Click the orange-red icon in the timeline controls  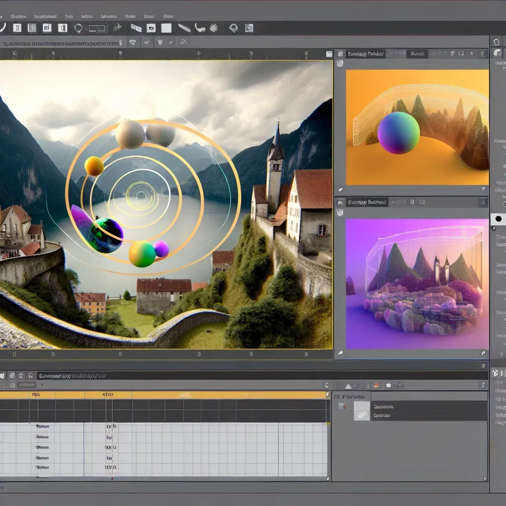point(376,385)
